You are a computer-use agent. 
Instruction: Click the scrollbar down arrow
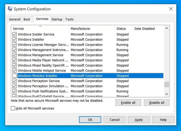pos(167,94)
